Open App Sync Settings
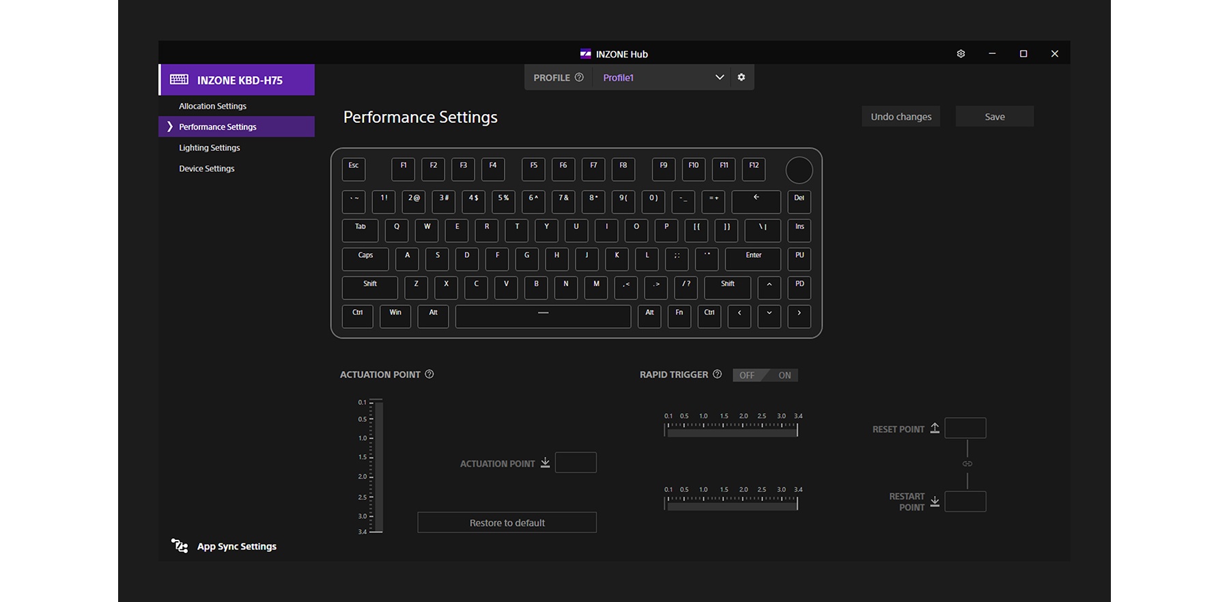Screen dimensions: 1229x602 click(236, 546)
